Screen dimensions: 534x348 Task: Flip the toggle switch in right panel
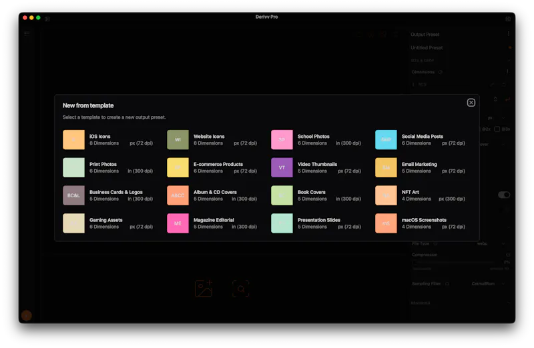[504, 195]
